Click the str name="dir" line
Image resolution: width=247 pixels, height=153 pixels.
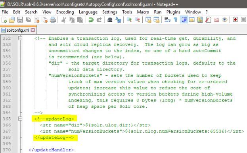click(95, 125)
